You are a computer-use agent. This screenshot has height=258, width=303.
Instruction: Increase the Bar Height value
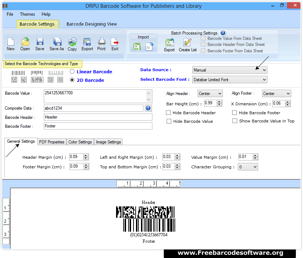point(219,101)
